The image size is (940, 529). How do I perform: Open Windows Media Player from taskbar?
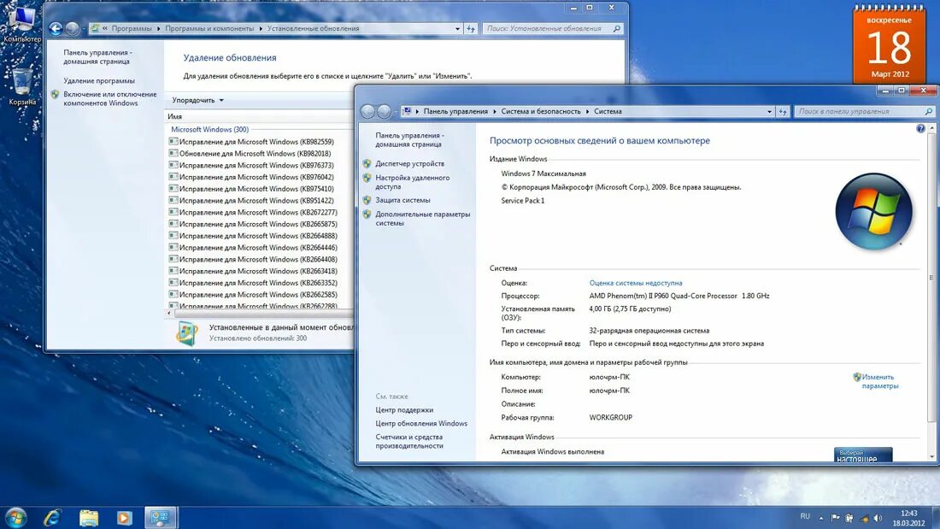tap(125, 518)
